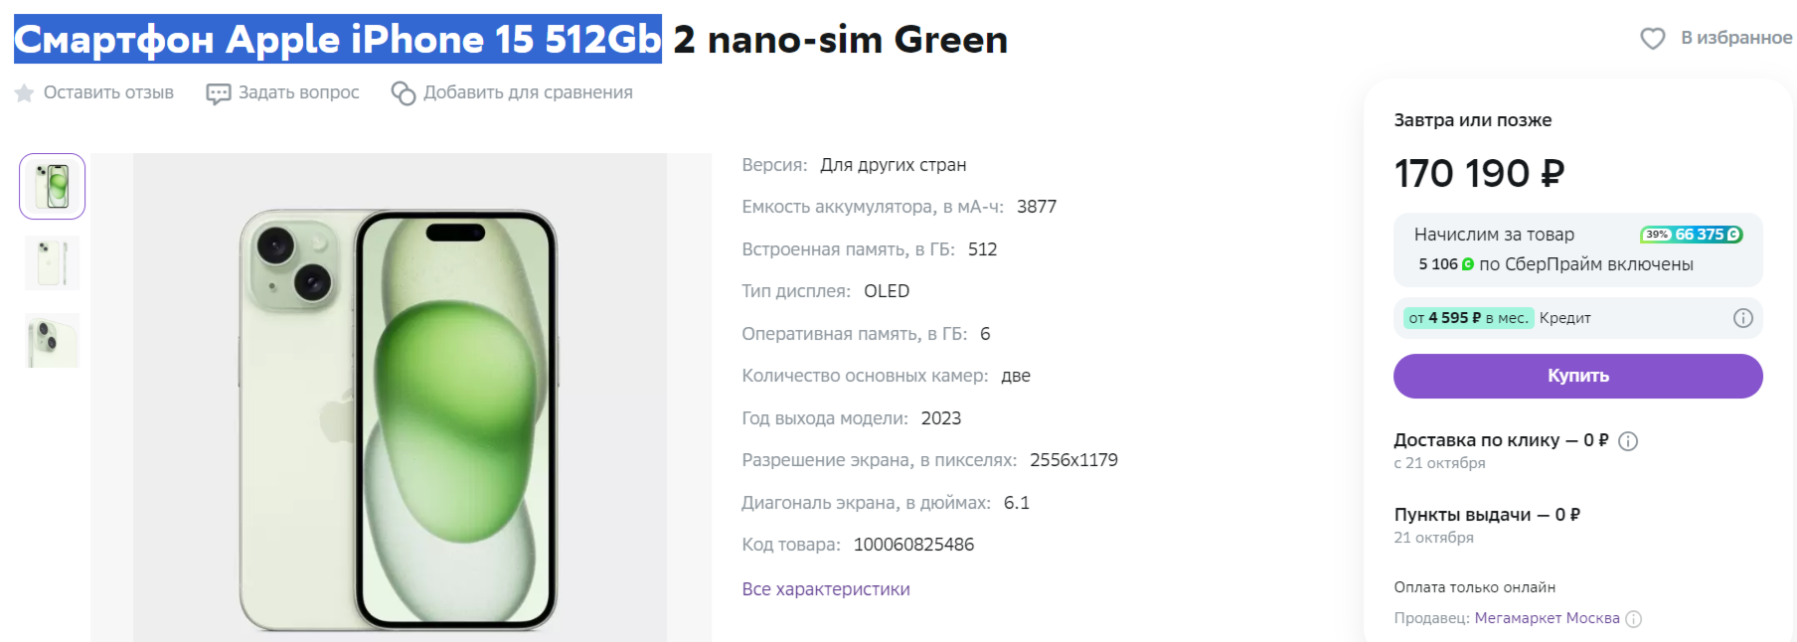The width and height of the screenshot is (1797, 642).
Task: Click В избранное label
Action: (x=1735, y=38)
